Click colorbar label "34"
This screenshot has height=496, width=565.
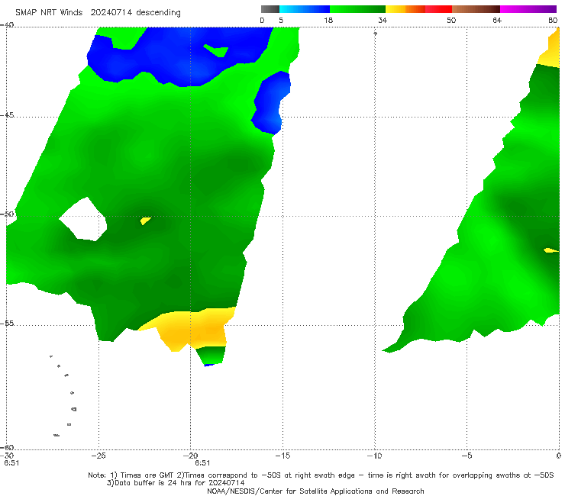click(383, 21)
